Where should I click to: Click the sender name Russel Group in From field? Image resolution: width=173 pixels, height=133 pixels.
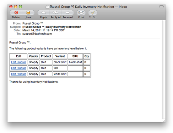(x=33, y=24)
